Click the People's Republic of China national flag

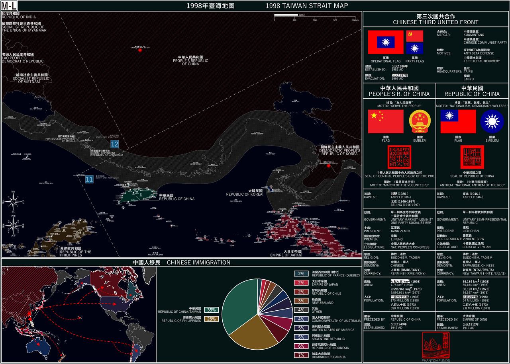pos(386,121)
